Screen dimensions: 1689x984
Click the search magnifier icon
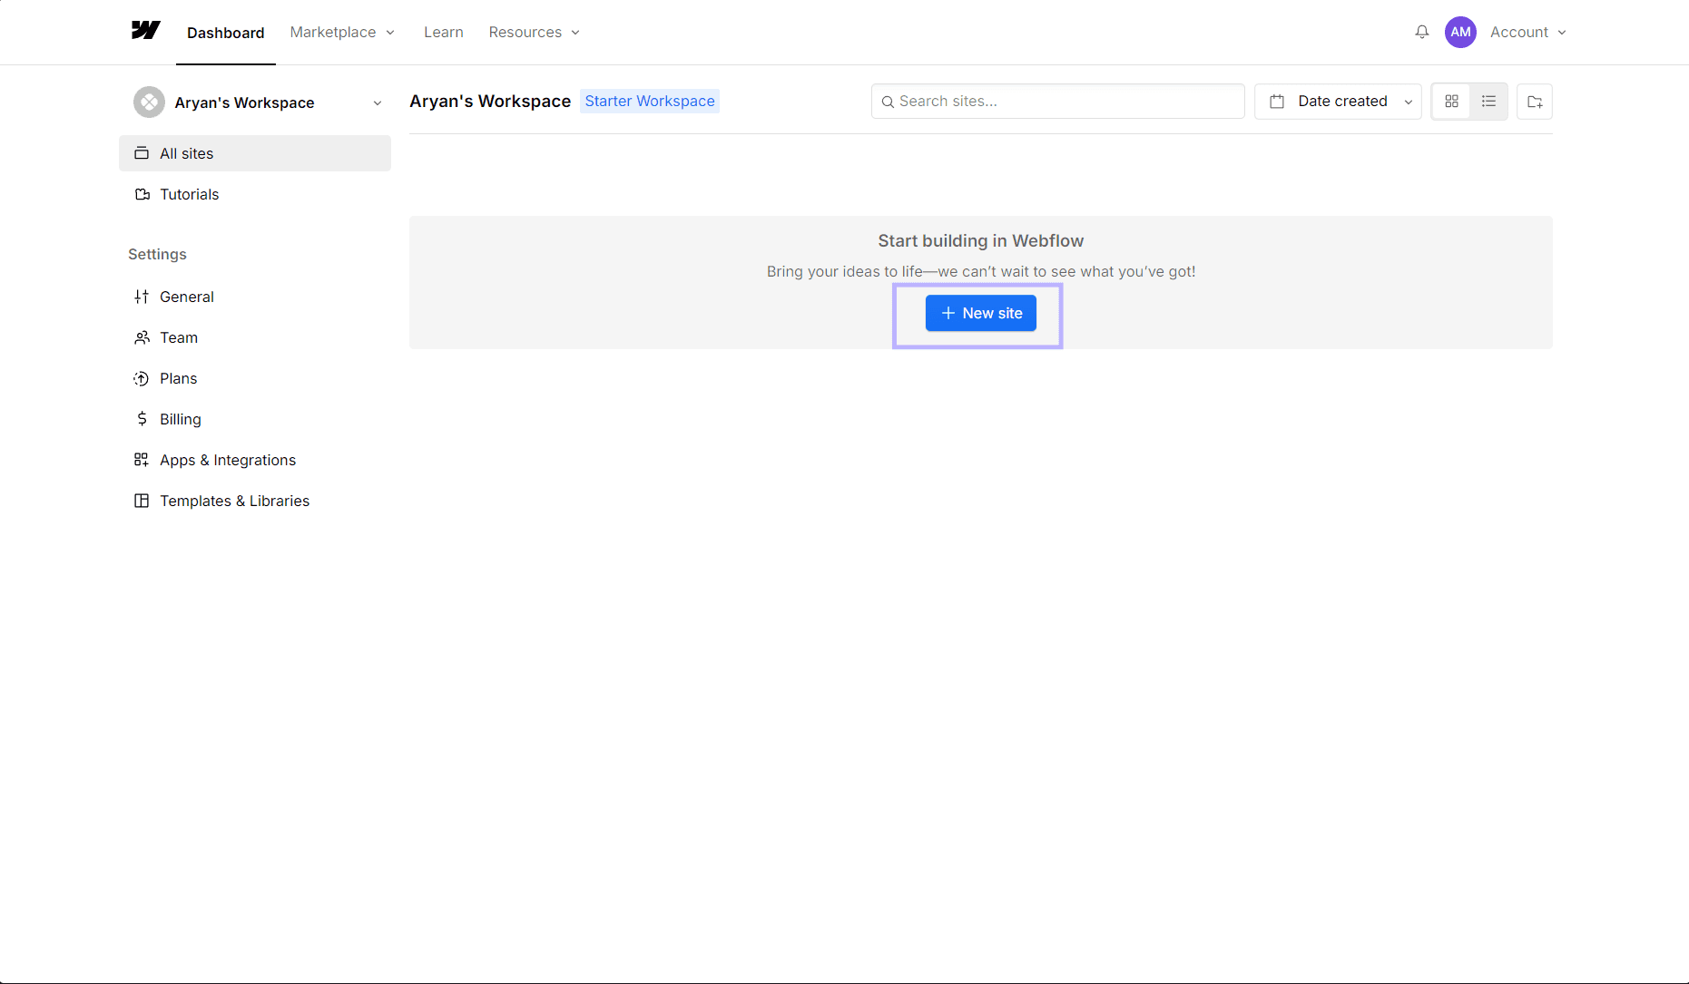888,102
